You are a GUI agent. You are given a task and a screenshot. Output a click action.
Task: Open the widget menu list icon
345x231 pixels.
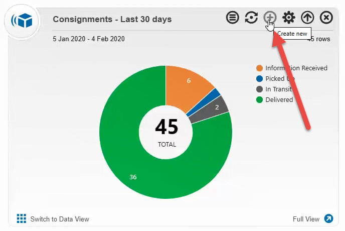[x=232, y=18]
